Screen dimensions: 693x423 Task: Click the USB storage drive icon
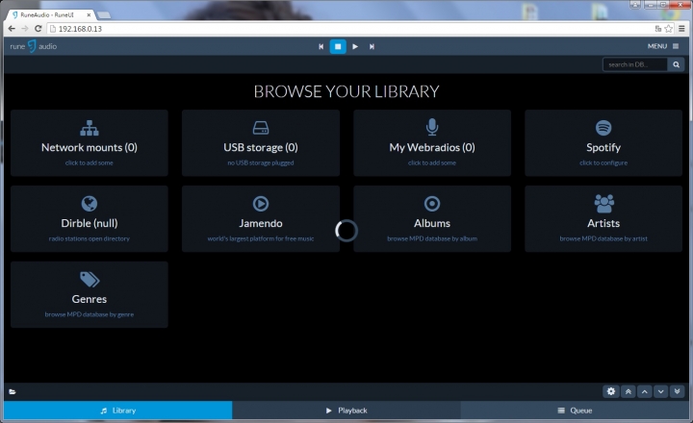(x=261, y=128)
